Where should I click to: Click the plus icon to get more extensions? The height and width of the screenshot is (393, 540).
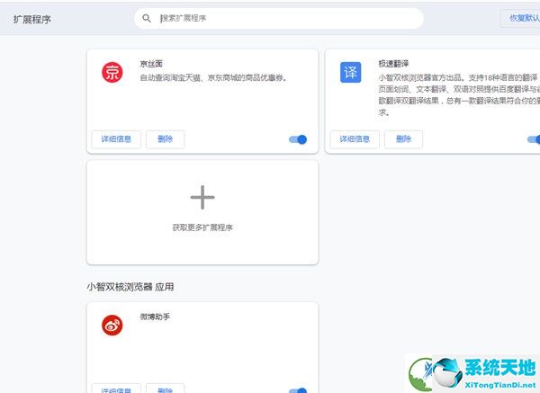click(x=202, y=197)
